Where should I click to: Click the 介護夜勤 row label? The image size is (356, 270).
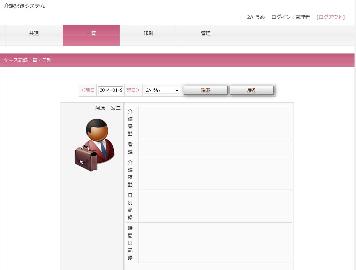[130, 173]
